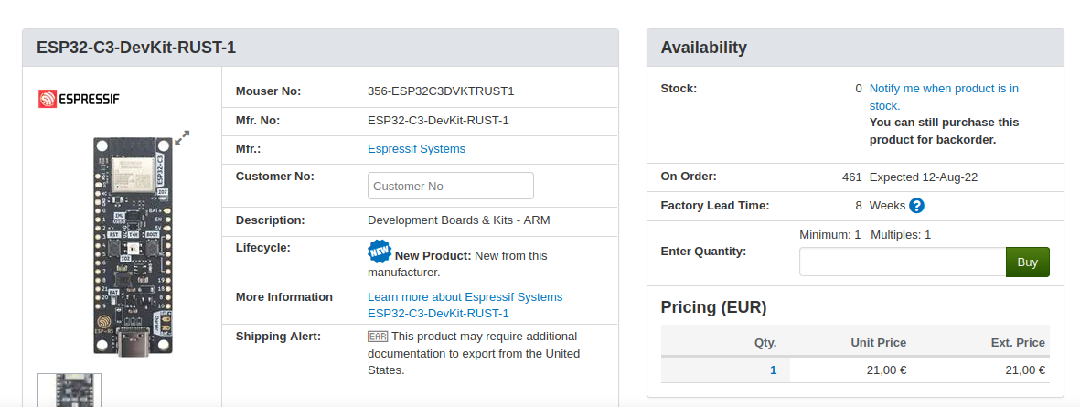Select quantity 1 in the pricing table
The image size is (1080, 407).
pyautogui.click(x=774, y=370)
